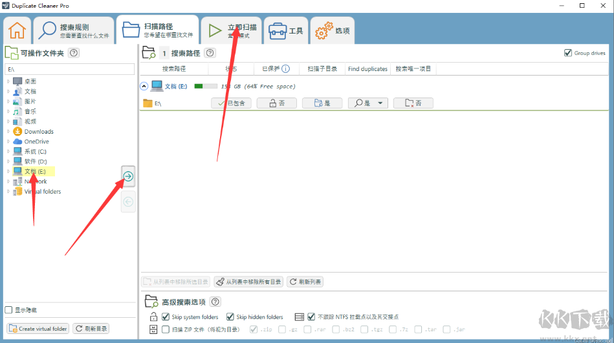
Task: Click the 高级搜索选项 folder-search icon
Action: (x=151, y=302)
